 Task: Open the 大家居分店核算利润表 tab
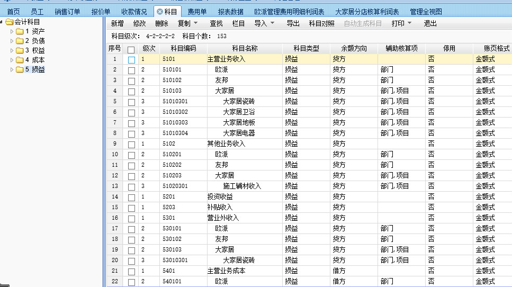367,12
